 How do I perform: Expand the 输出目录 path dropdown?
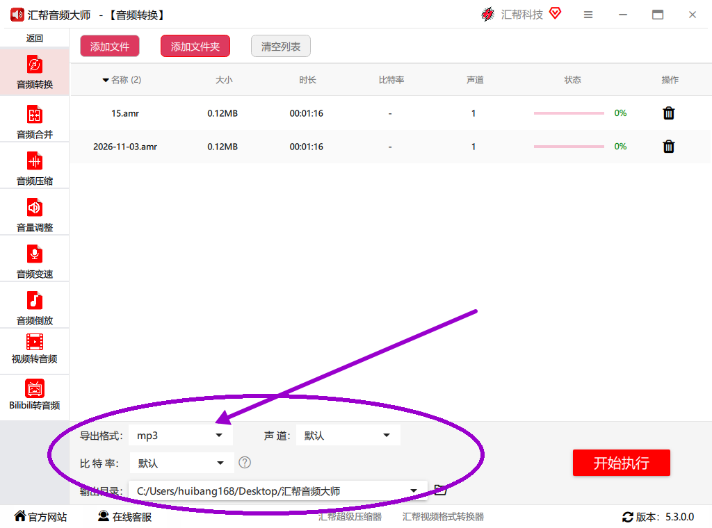point(278,490)
